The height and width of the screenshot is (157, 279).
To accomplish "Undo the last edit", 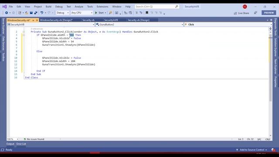I will click(42, 13).
